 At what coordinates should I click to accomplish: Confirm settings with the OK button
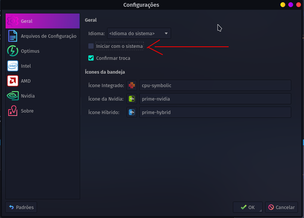tap(248, 207)
